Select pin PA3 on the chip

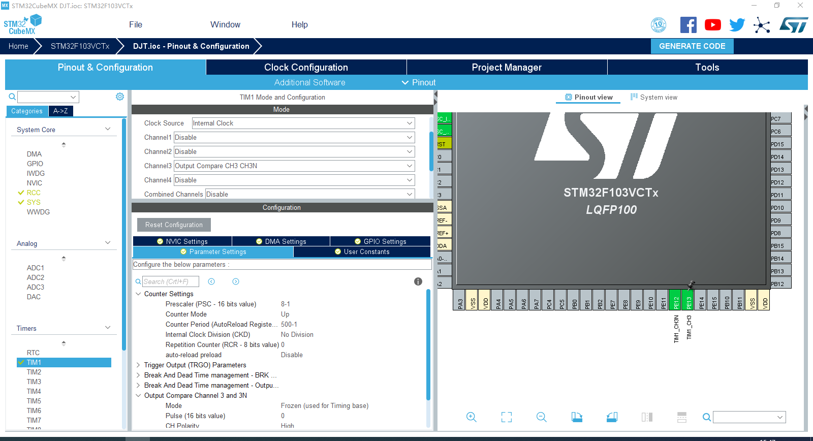point(459,300)
